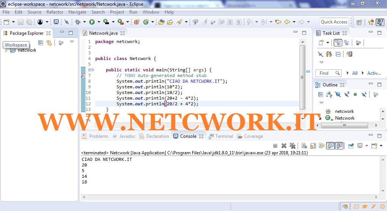The height and width of the screenshot is (211, 387).
Task: Open Display Selected Console dropdown arrow
Action: 367,146
